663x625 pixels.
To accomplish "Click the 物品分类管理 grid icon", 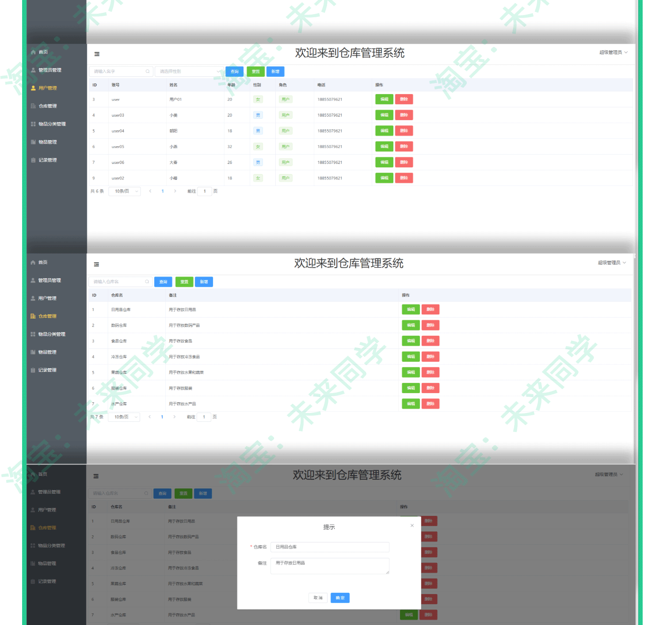I will coord(33,124).
